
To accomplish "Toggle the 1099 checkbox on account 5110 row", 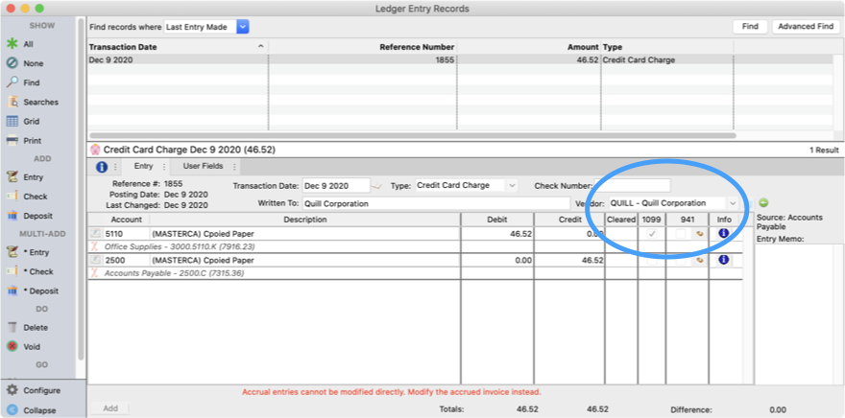I will pos(652,233).
